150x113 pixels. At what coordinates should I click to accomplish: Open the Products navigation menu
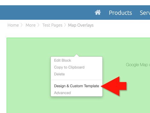pyautogui.click(x=120, y=13)
